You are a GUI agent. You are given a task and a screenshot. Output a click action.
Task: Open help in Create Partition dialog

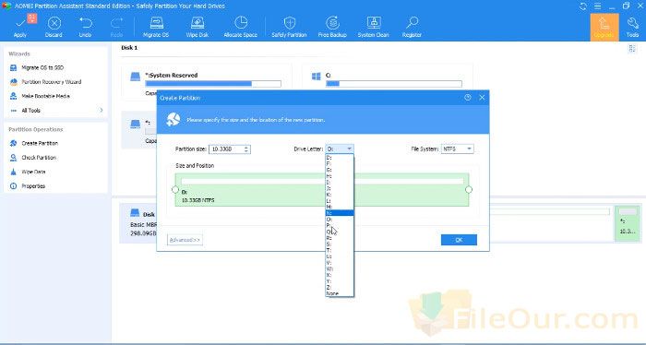468,98
